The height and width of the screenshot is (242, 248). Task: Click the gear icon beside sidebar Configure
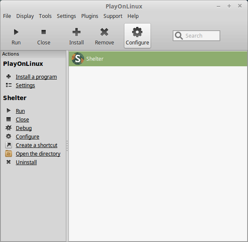pos(9,136)
